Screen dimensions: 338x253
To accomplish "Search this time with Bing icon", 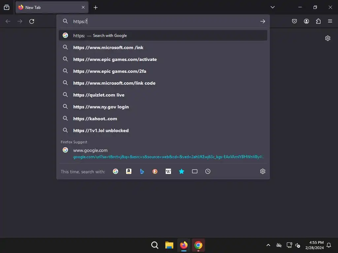I will pos(142,171).
